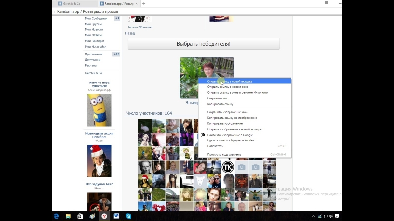394x221 pixels.
Task: Select 'Открыть ссылку в новой вкладке'
Action: pyautogui.click(x=230, y=81)
